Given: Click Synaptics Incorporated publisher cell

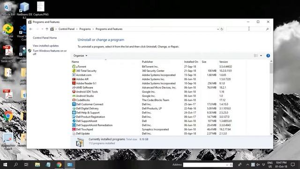Looking at the screenshot, I should pos(155,130).
